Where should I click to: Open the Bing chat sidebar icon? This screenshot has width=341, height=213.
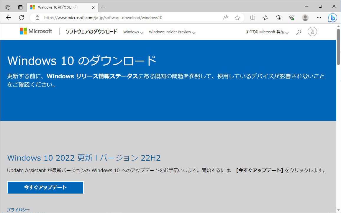[333, 18]
